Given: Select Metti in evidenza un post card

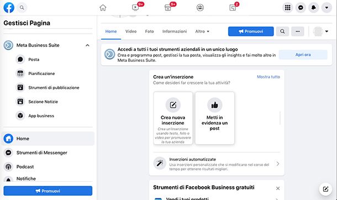Looking at the screenshot, I should pyautogui.click(x=215, y=118).
